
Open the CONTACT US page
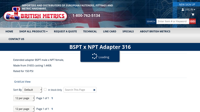click(16, 39)
